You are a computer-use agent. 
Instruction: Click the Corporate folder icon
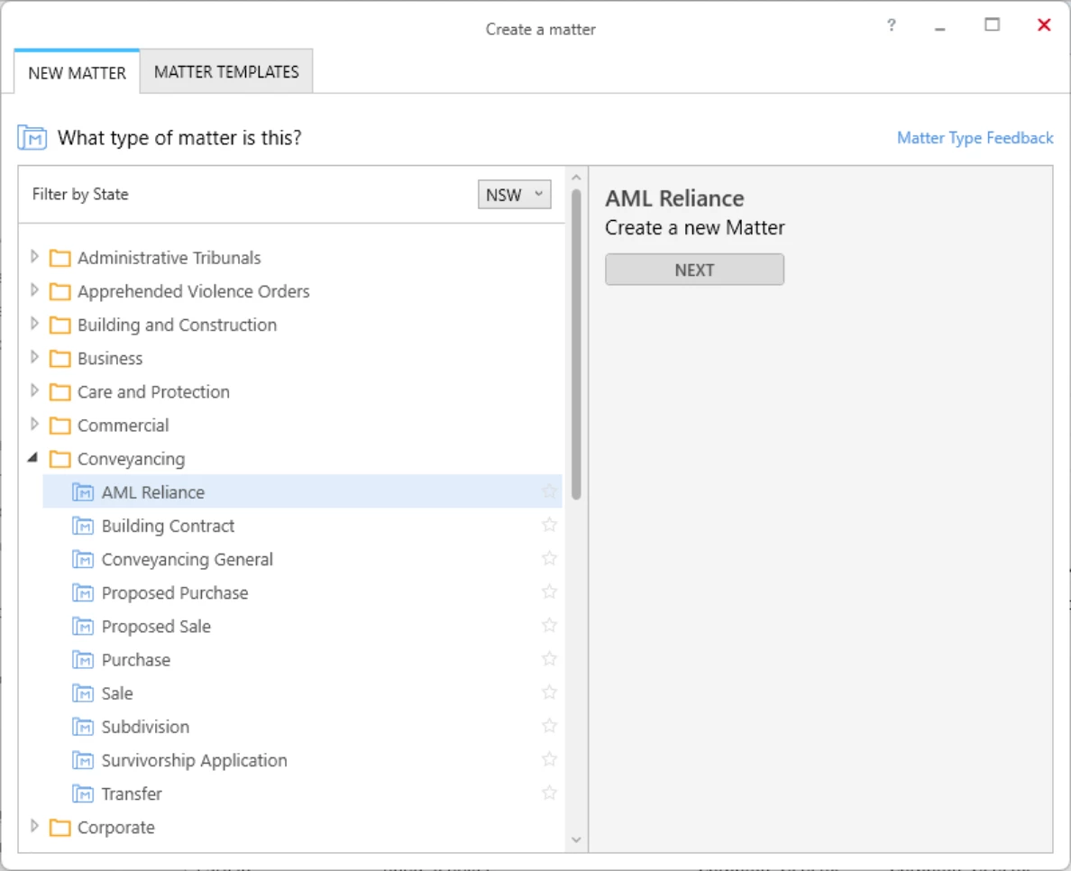pos(60,828)
